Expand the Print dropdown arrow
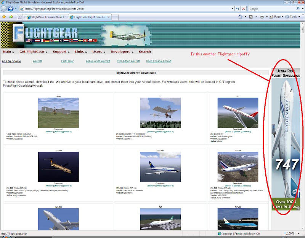This screenshot has height=238, width=305. 266,17
